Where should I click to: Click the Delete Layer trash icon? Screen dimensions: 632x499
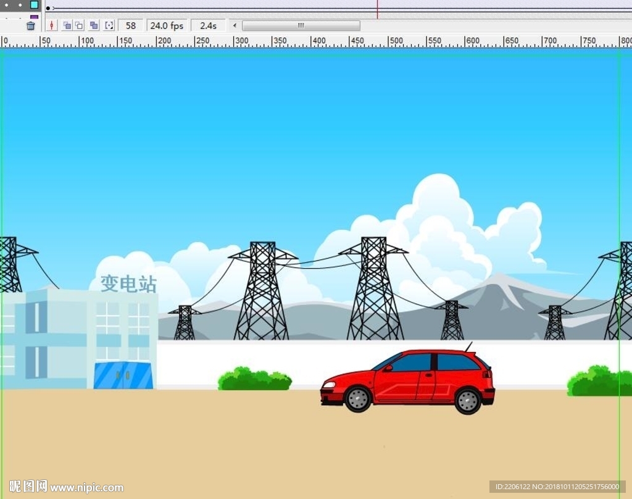coord(31,26)
